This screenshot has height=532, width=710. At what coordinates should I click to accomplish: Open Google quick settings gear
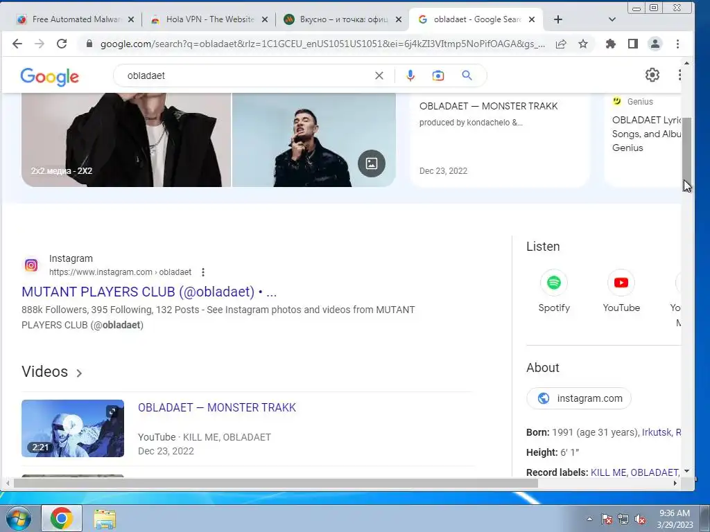tap(652, 75)
